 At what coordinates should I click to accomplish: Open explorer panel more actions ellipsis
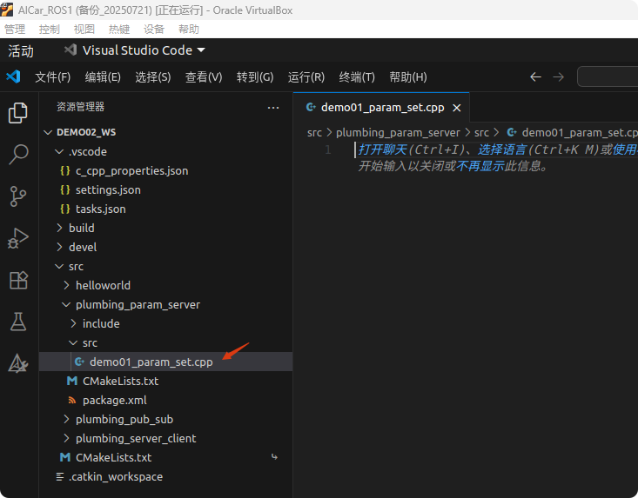[x=273, y=108]
